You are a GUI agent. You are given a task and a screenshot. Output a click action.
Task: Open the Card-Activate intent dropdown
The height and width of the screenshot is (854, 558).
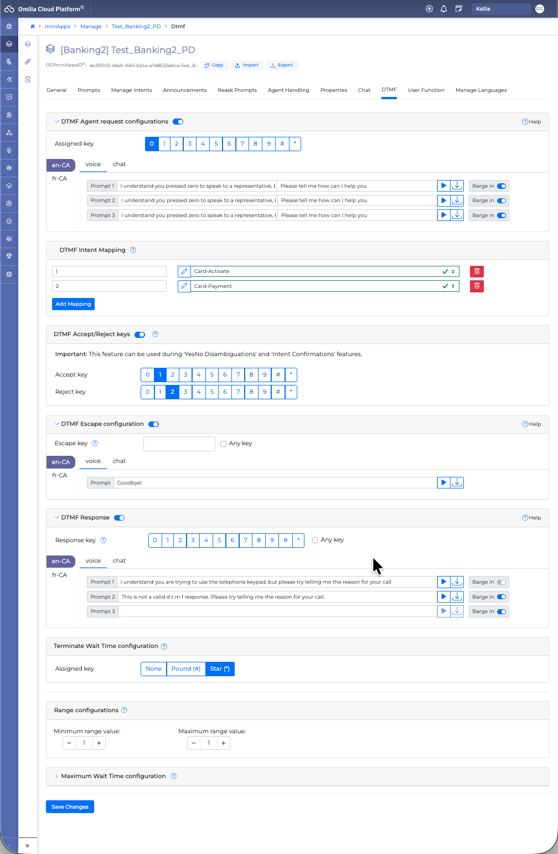pos(325,271)
